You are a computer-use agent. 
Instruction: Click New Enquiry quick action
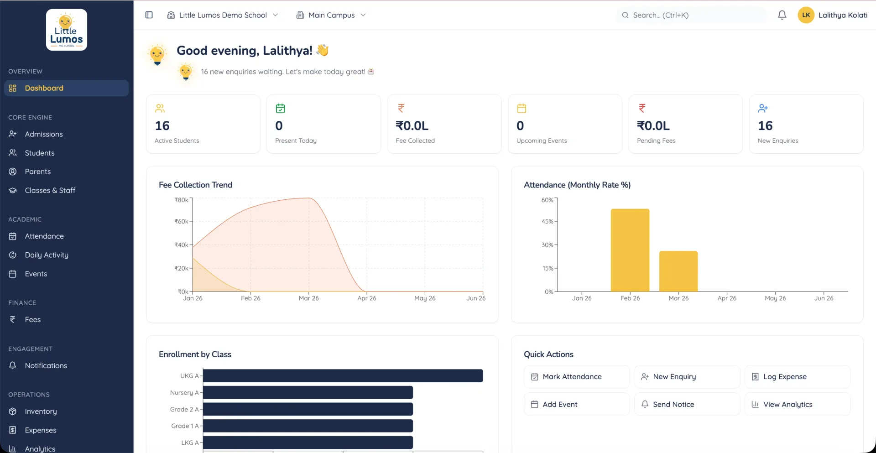click(x=687, y=377)
